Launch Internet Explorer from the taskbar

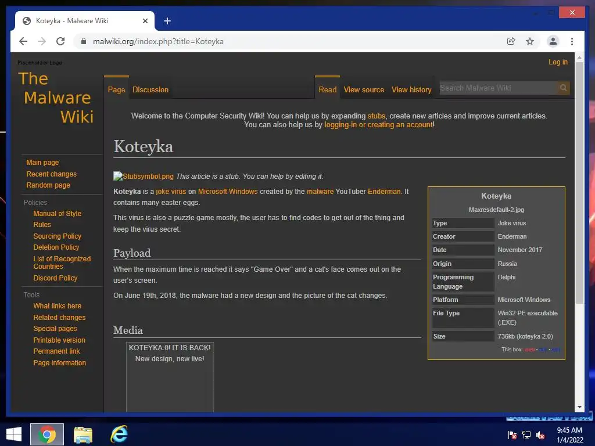[119, 434]
